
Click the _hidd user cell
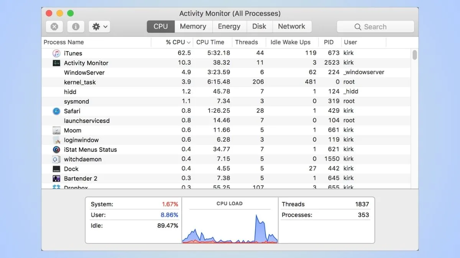point(351,91)
